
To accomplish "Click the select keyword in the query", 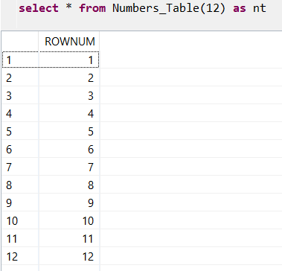I will 39,8.
